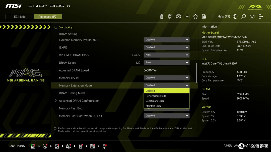The image size is (271, 152).
Task: Click the Adjusted DRAM Speed 5600MT/s value
Action: [x=150, y=70]
